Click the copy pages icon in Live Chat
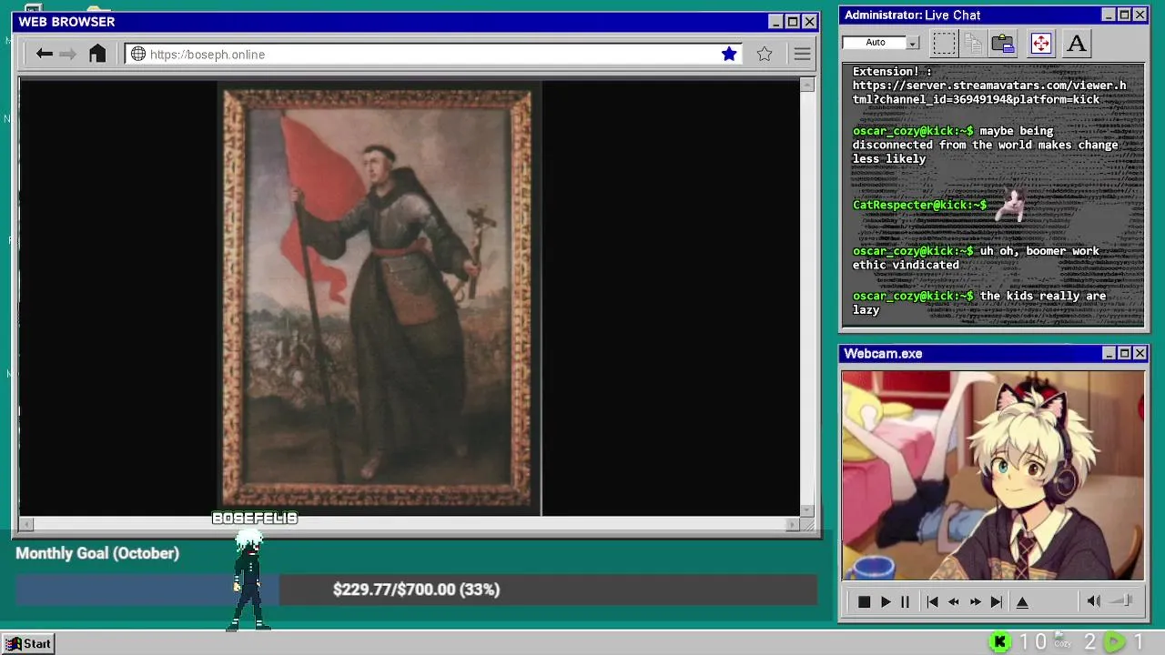Screen dimensions: 1165x655 pos(973,43)
